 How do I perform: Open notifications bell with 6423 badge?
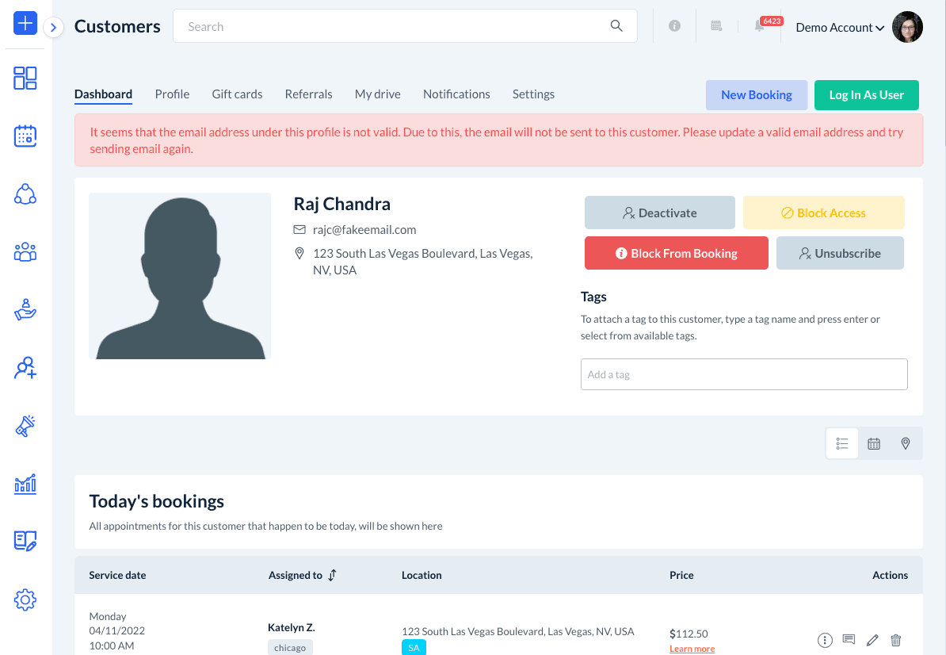tap(760, 26)
